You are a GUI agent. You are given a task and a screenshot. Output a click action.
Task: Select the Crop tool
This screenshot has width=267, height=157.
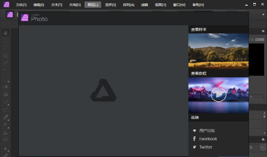[6, 56]
